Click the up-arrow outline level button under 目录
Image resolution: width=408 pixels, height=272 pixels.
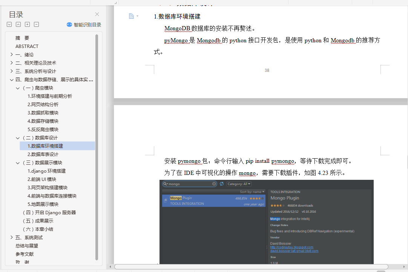(x=18, y=25)
